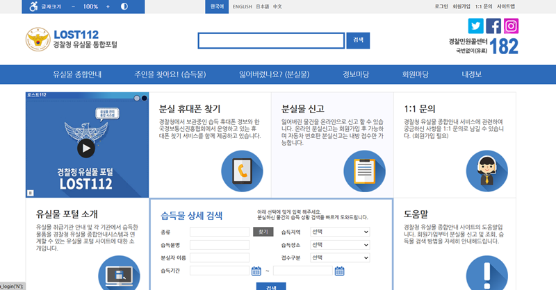Click the help exclamation icon
Screen dimensions: 556x290
point(487,274)
